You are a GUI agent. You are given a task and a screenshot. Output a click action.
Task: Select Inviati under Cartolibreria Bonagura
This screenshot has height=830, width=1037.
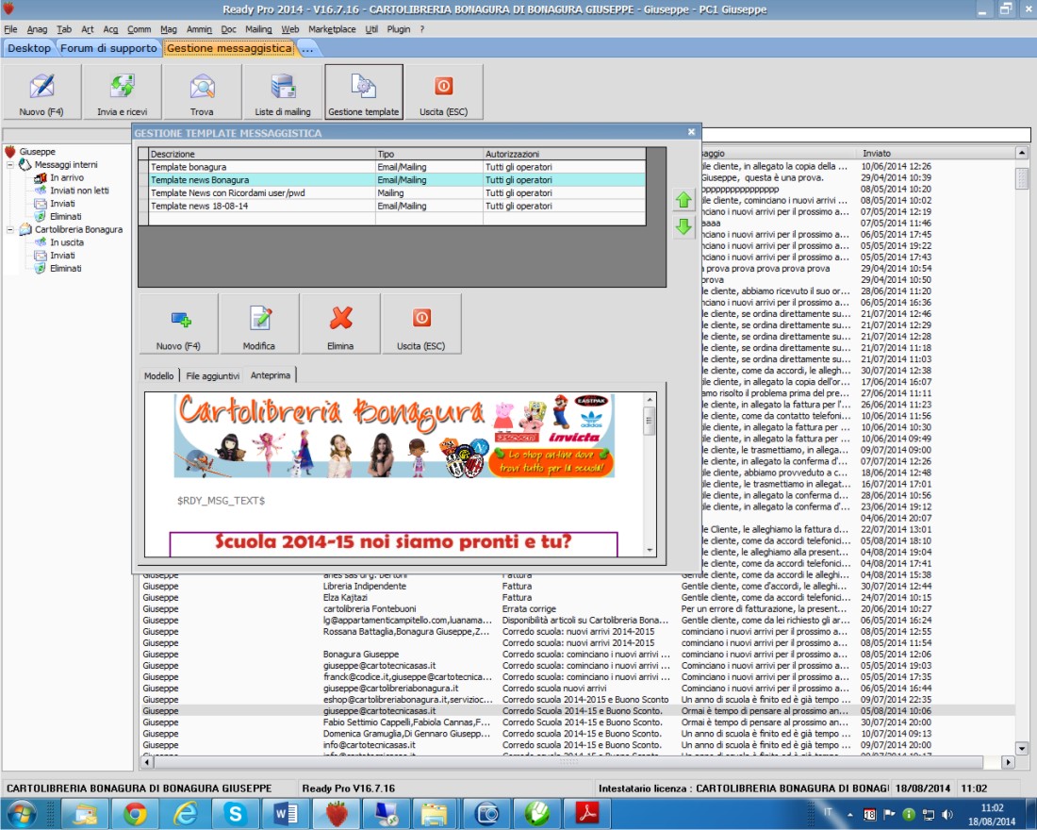pyautogui.click(x=62, y=256)
